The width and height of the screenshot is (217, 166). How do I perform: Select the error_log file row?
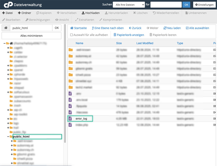(x=81, y=119)
